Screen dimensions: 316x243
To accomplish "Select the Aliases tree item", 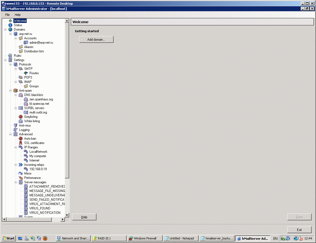I will [29, 47].
